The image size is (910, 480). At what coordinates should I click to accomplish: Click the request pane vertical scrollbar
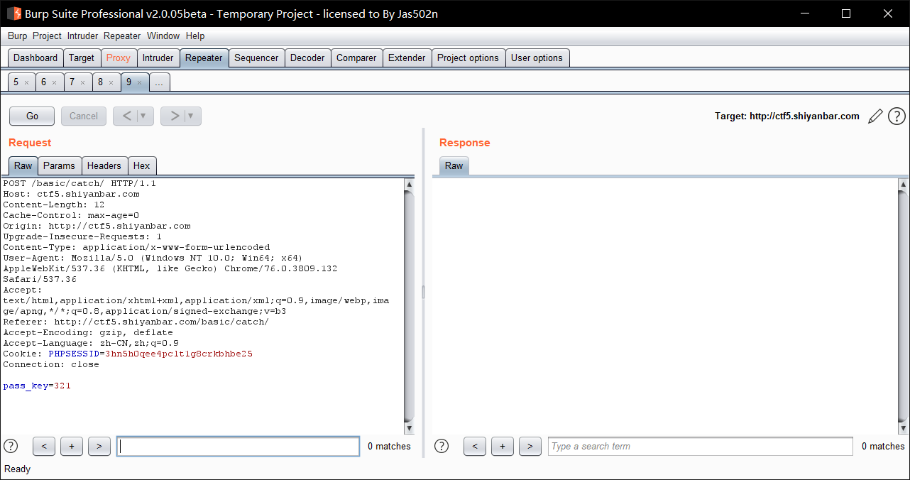click(x=409, y=306)
